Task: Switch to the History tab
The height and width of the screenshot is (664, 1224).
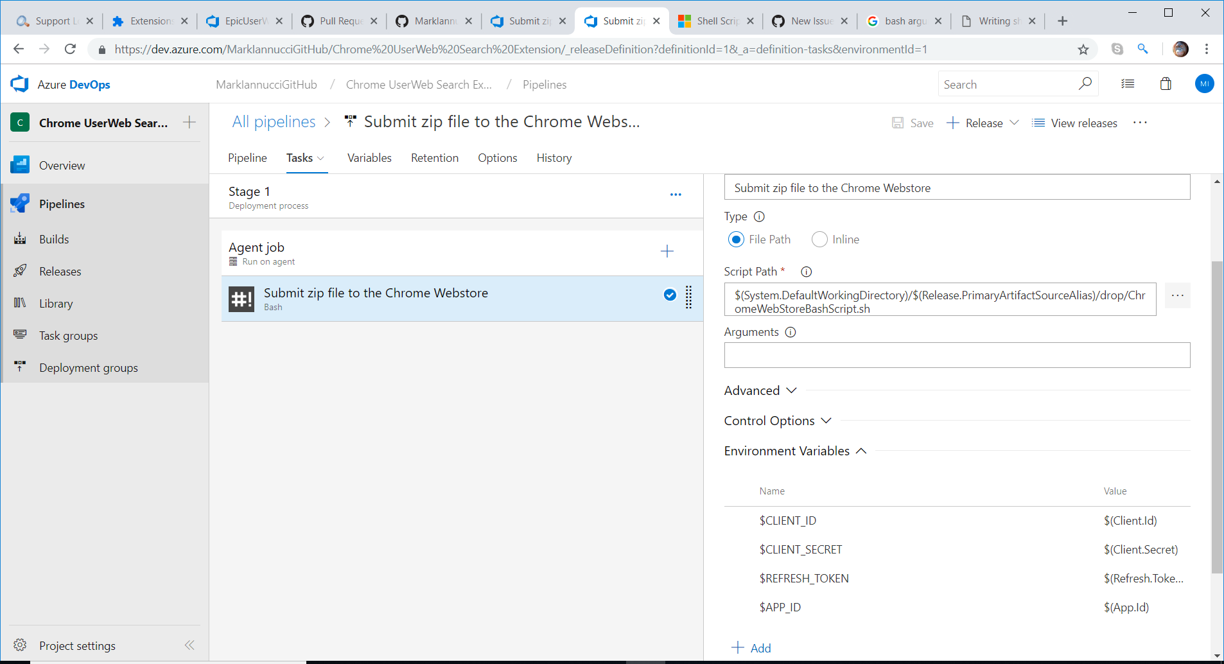Action: (554, 158)
